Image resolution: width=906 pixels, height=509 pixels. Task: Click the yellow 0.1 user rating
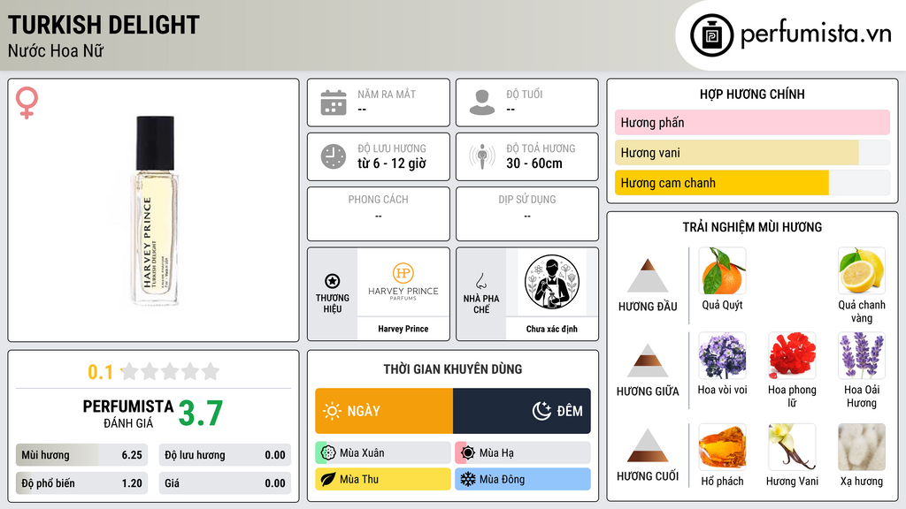(x=100, y=372)
